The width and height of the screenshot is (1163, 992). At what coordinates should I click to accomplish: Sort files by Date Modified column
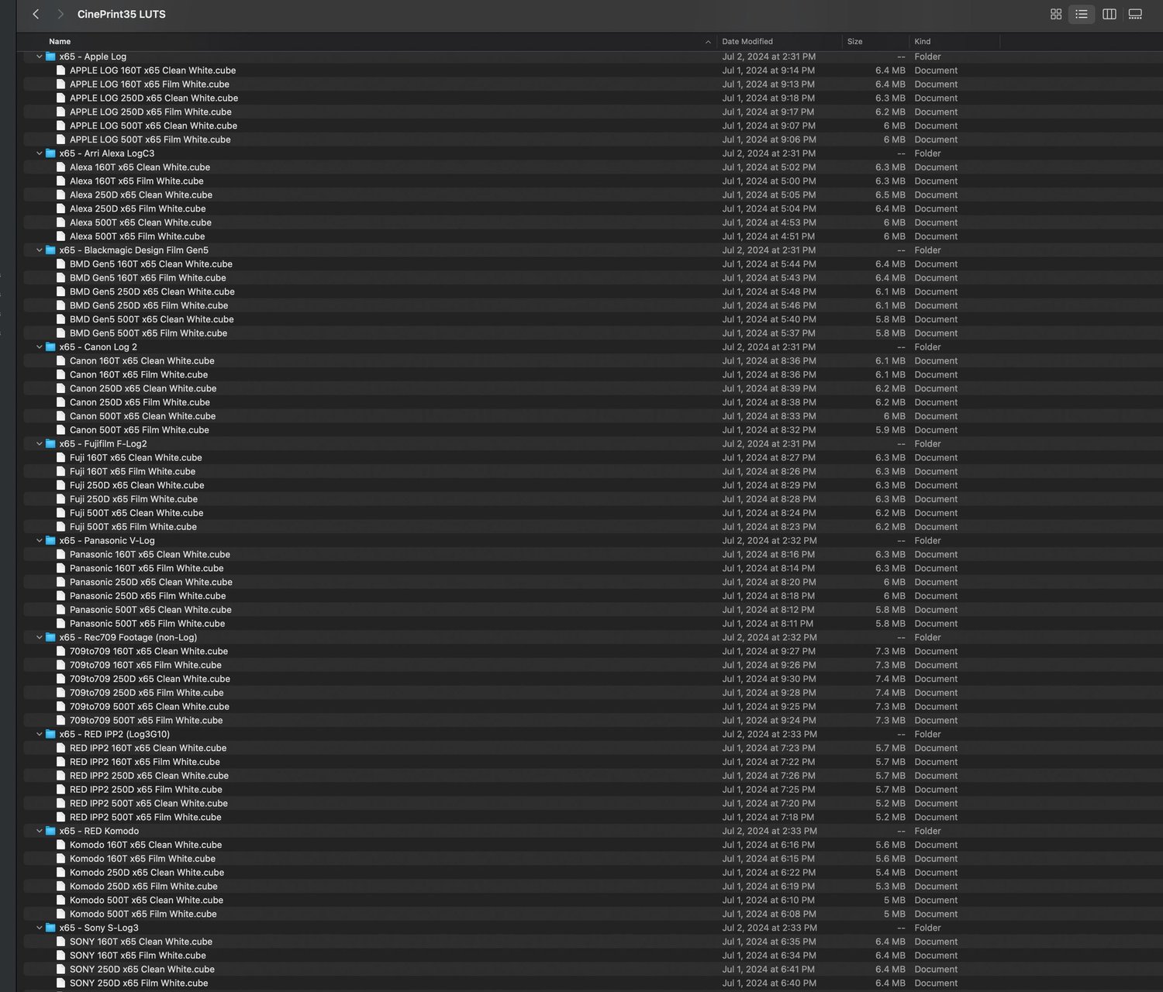[747, 42]
